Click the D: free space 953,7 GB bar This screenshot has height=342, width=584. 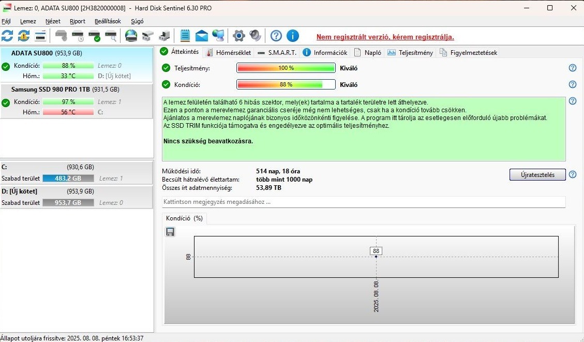click(x=68, y=202)
